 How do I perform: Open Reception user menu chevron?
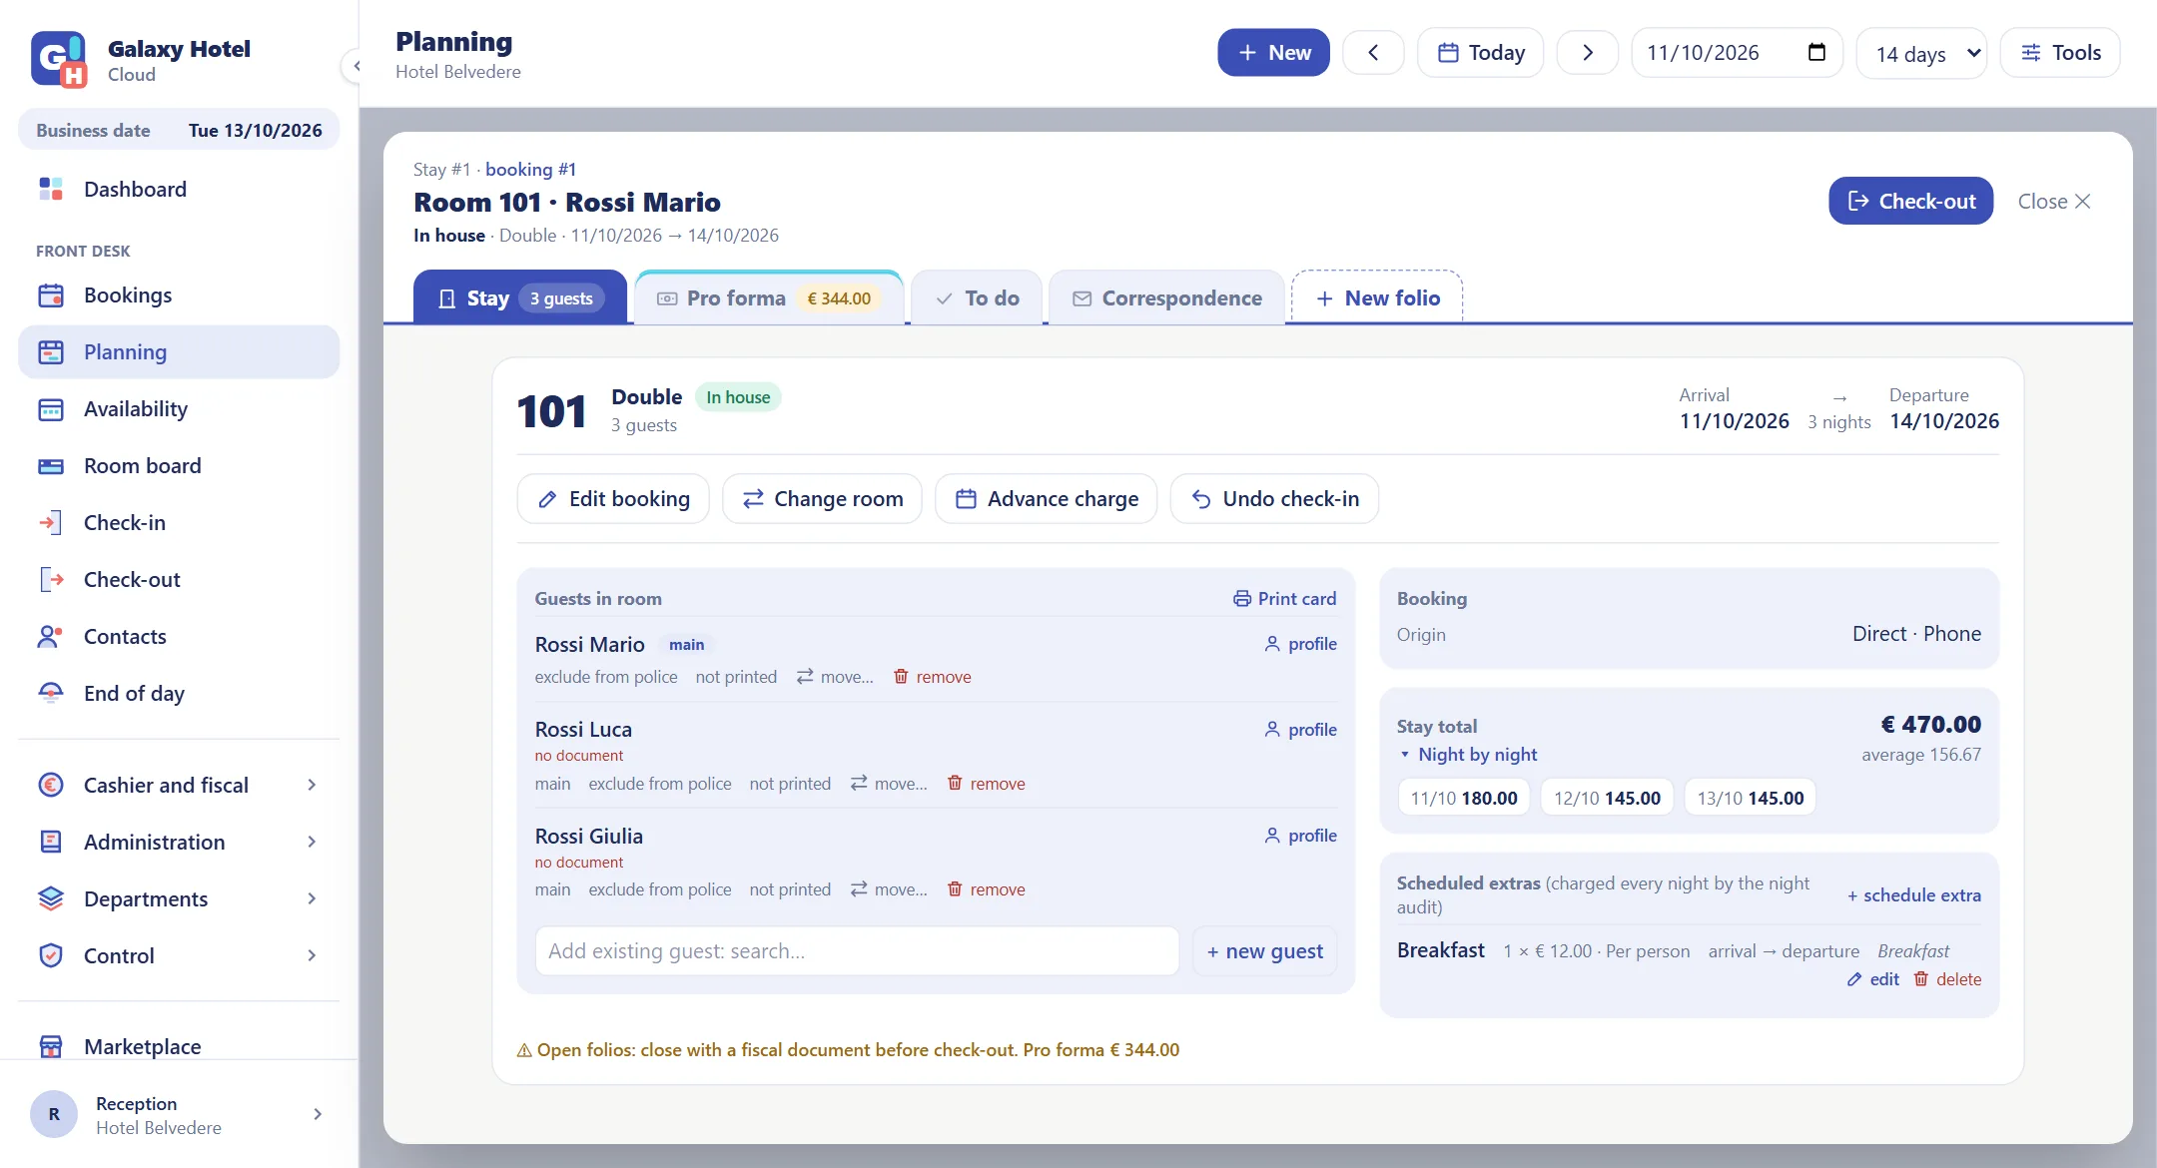318,1114
